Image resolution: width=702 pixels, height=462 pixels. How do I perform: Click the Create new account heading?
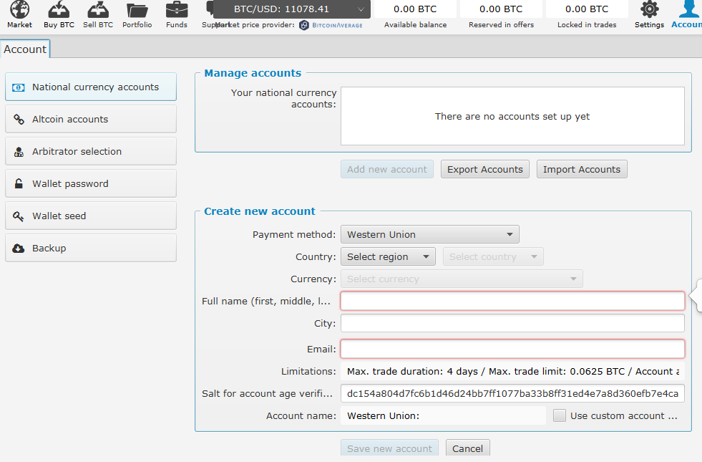tap(260, 211)
